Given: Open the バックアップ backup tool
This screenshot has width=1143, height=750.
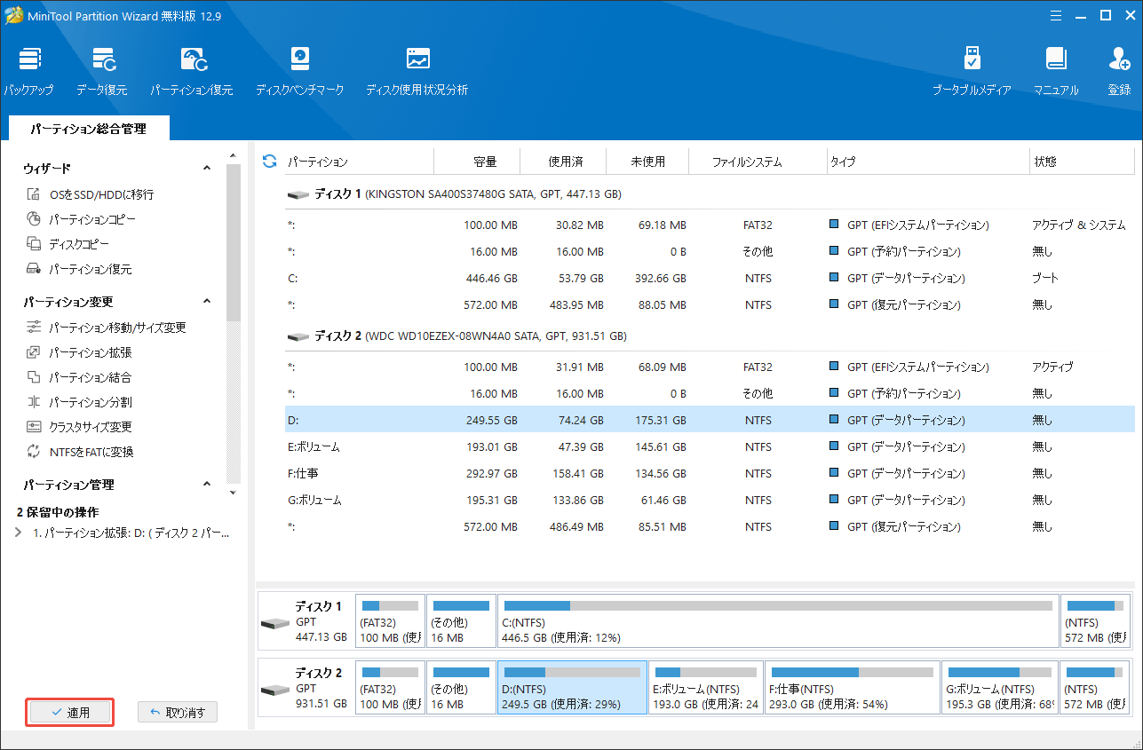Looking at the screenshot, I should (x=28, y=71).
